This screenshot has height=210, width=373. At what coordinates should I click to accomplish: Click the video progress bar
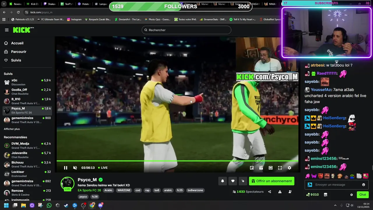(x=177, y=161)
